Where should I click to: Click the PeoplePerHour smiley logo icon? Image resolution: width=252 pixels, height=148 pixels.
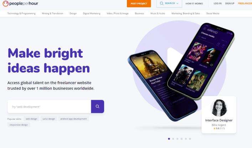(x=5, y=4)
